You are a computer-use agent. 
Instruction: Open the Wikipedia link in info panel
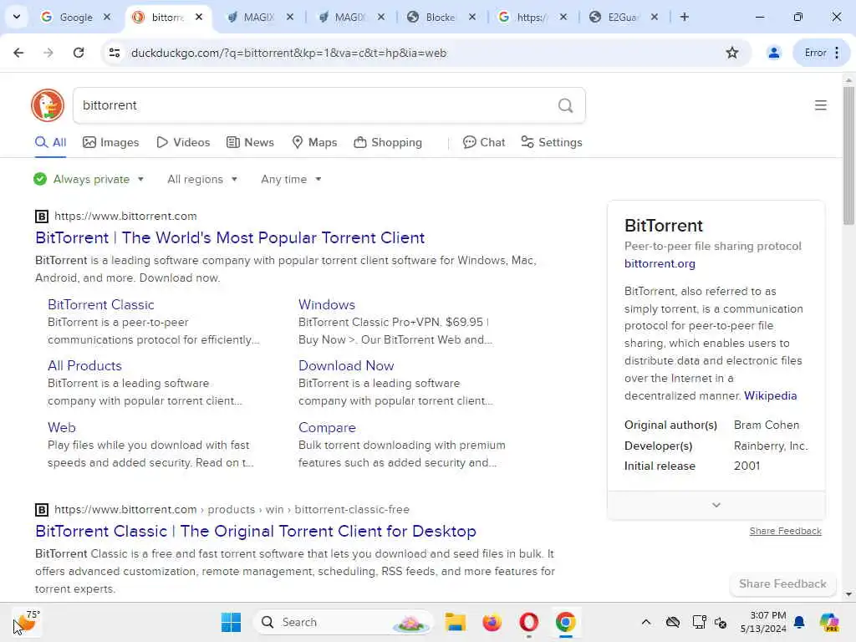click(770, 395)
